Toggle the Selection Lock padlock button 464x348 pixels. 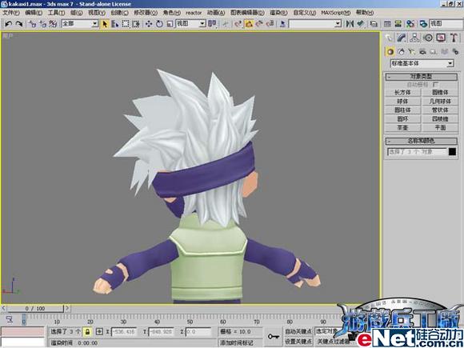[87, 332]
